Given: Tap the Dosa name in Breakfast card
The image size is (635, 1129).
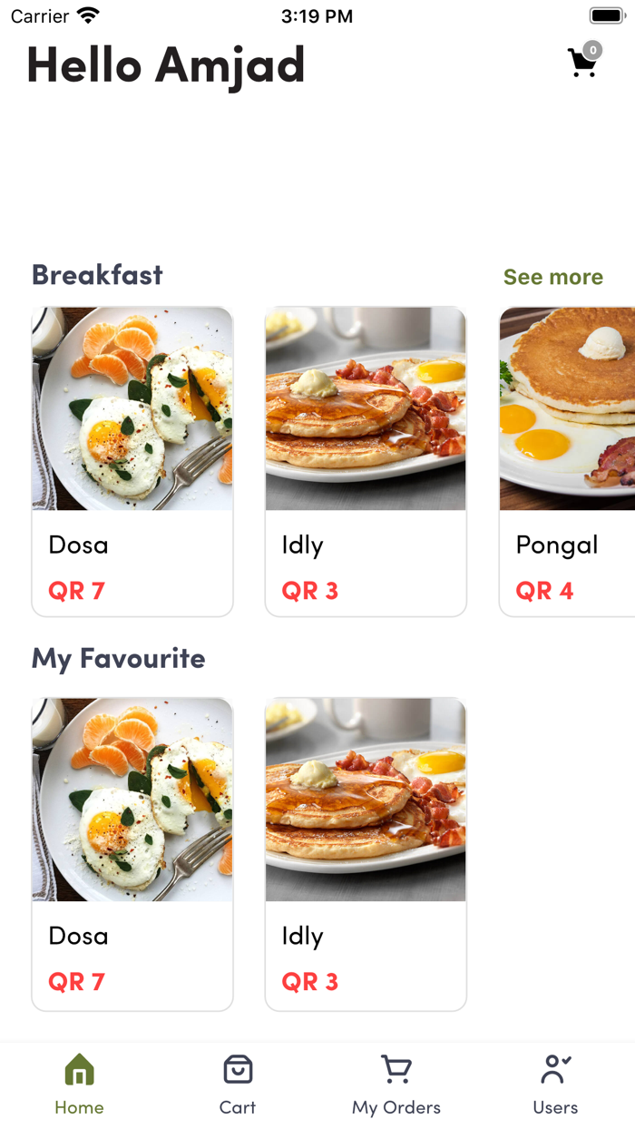Looking at the screenshot, I should coord(78,545).
